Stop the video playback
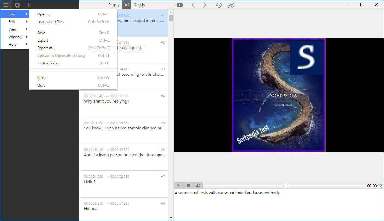This screenshot has height=221, width=384. [x=189, y=186]
